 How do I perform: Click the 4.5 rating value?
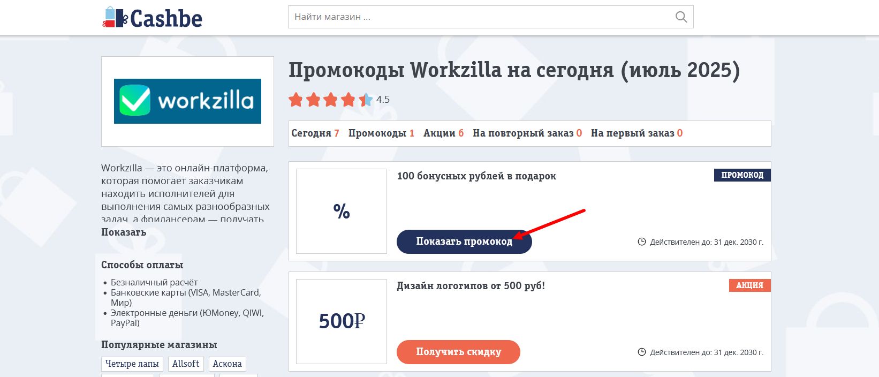(383, 100)
